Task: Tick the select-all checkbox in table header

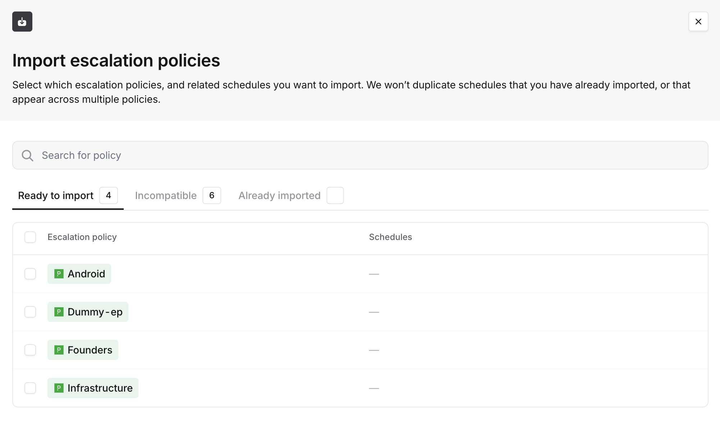Action: [30, 237]
